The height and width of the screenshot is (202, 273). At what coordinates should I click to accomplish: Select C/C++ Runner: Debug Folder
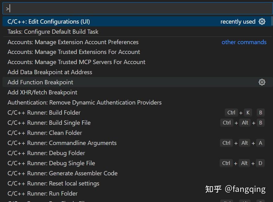click(137, 153)
